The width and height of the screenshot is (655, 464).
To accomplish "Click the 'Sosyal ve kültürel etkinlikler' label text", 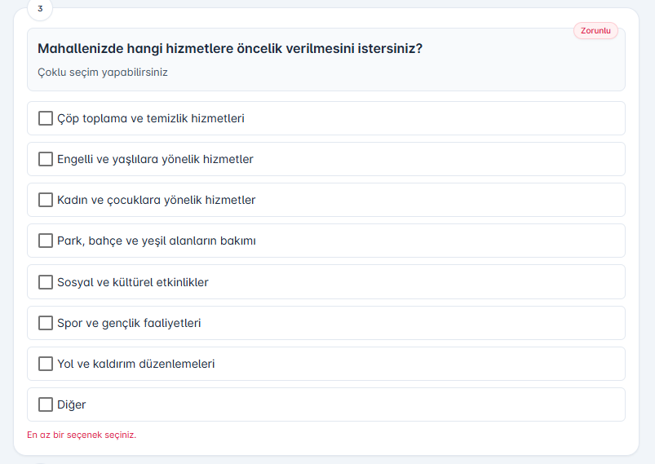I will pyautogui.click(x=133, y=282).
